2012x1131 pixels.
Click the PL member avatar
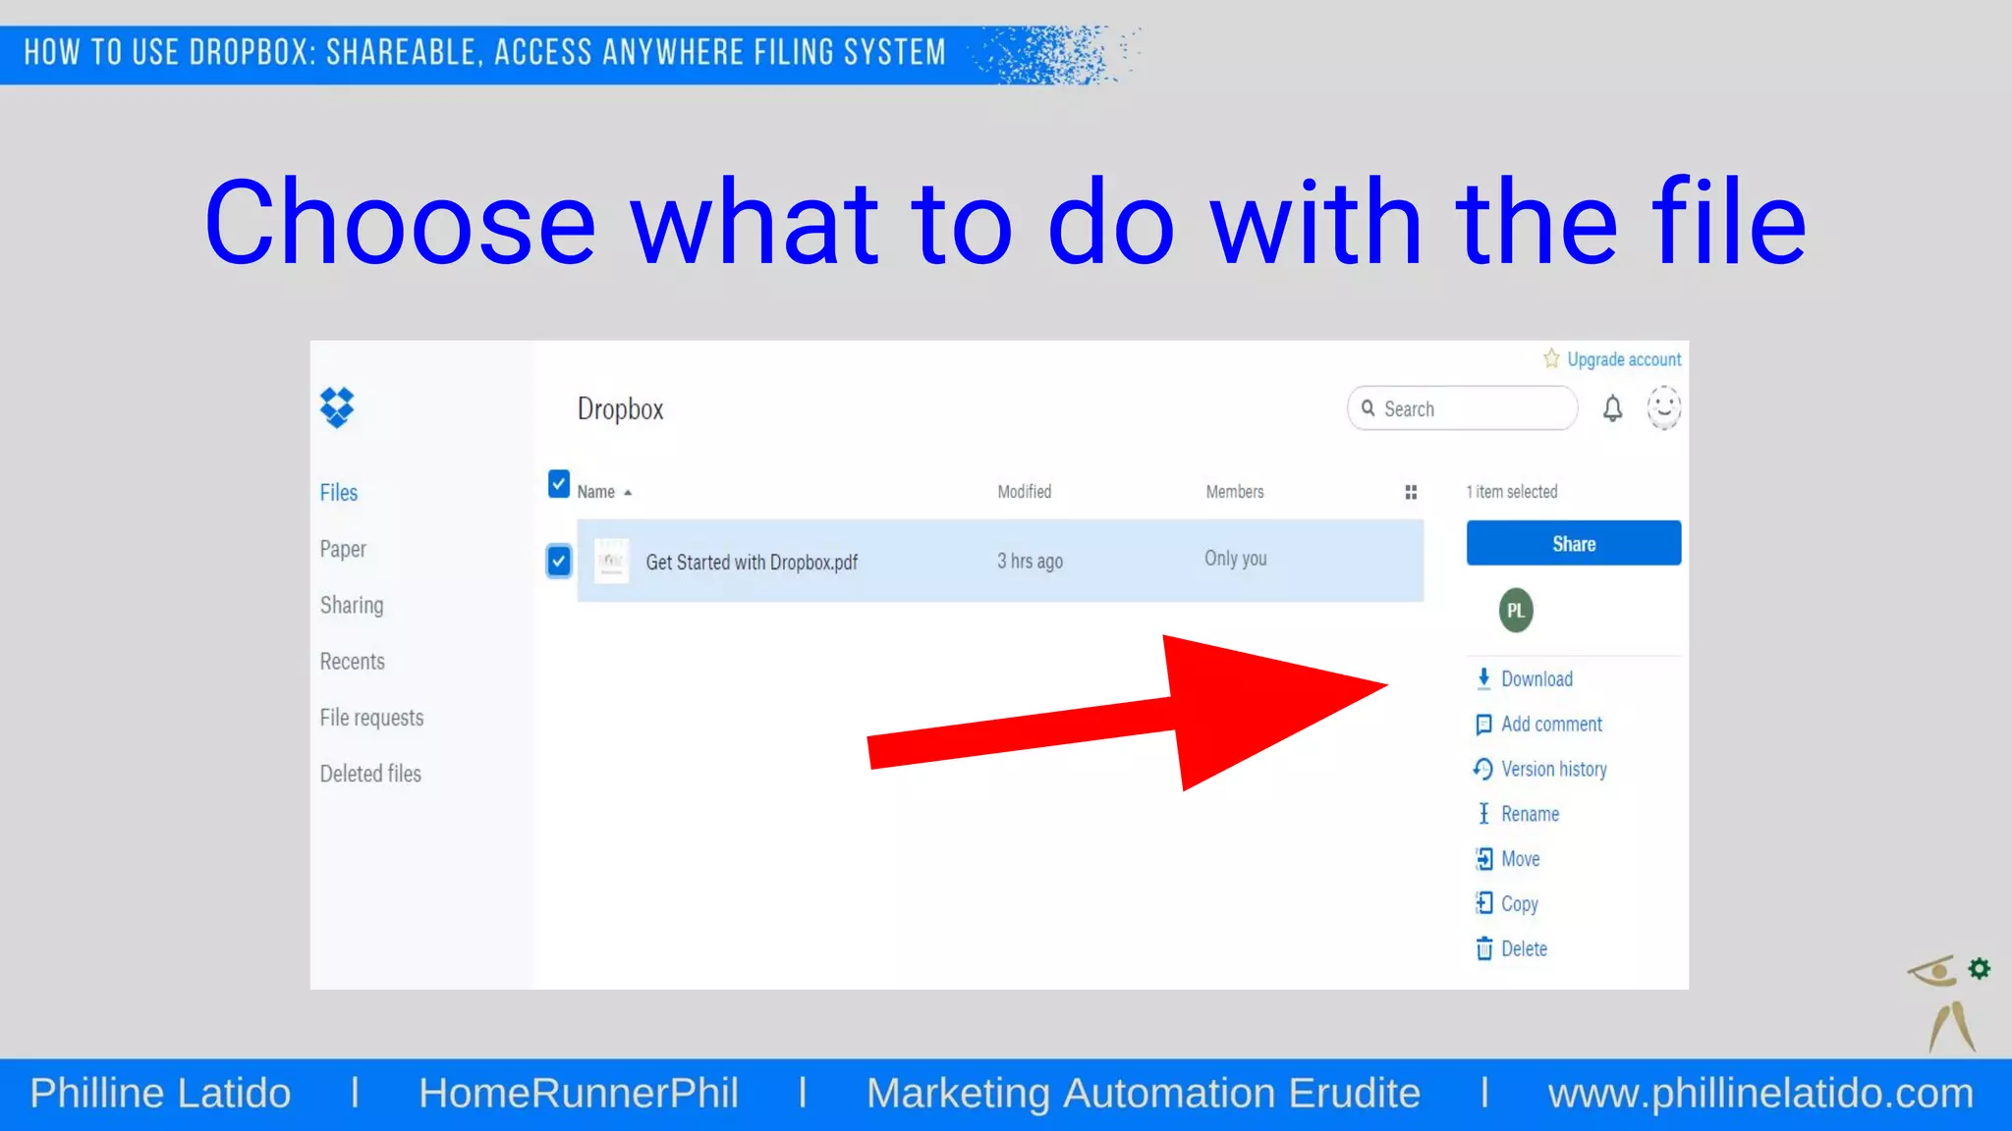pyautogui.click(x=1515, y=610)
